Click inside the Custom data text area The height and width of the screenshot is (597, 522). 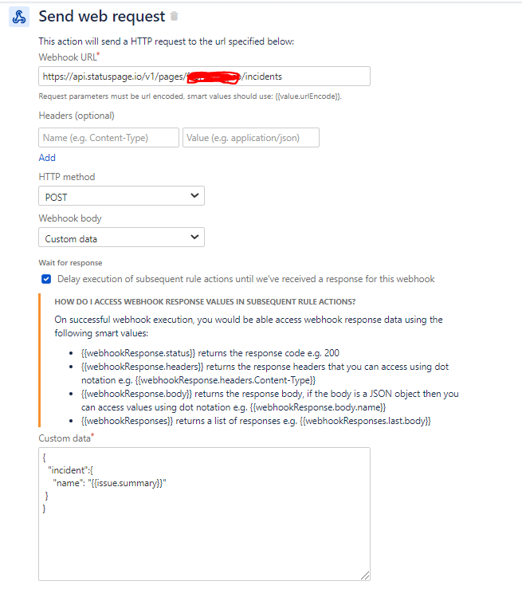pyautogui.click(x=204, y=514)
